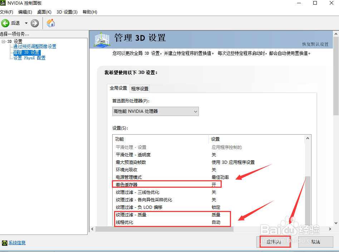
Task: Click the 使用 3D 应用程序设置 value
Action: pos(233,162)
